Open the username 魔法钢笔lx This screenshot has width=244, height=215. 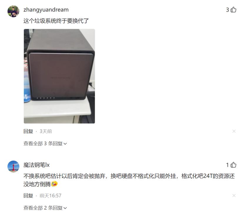[x=36, y=165]
